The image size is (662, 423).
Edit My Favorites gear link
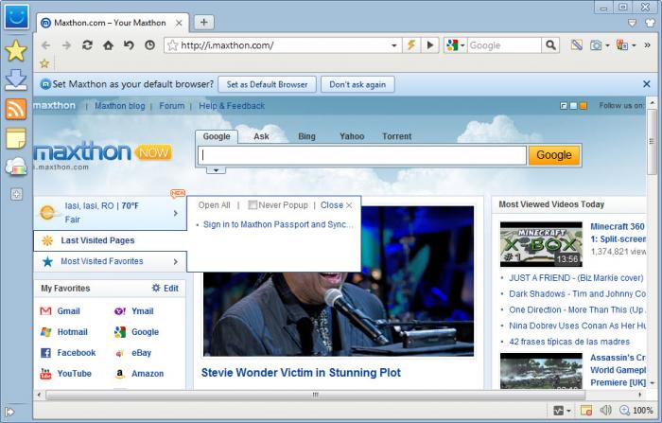coord(165,289)
